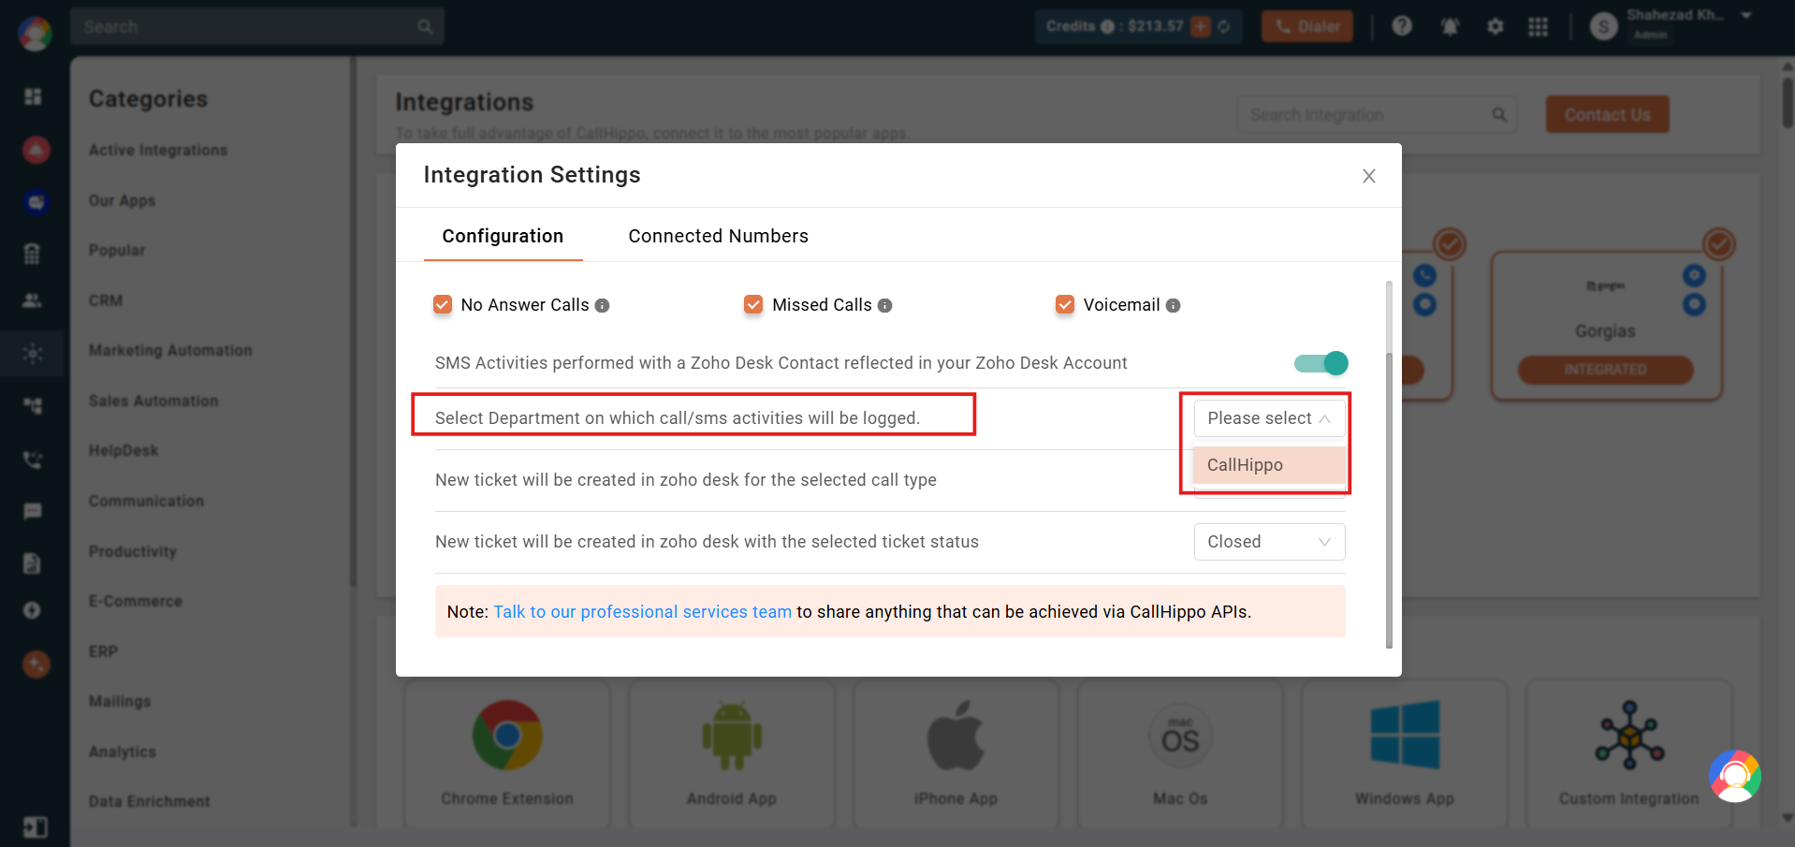Expand the Shahezad Kh user menu arrow
The width and height of the screenshot is (1795, 847).
[1746, 16]
